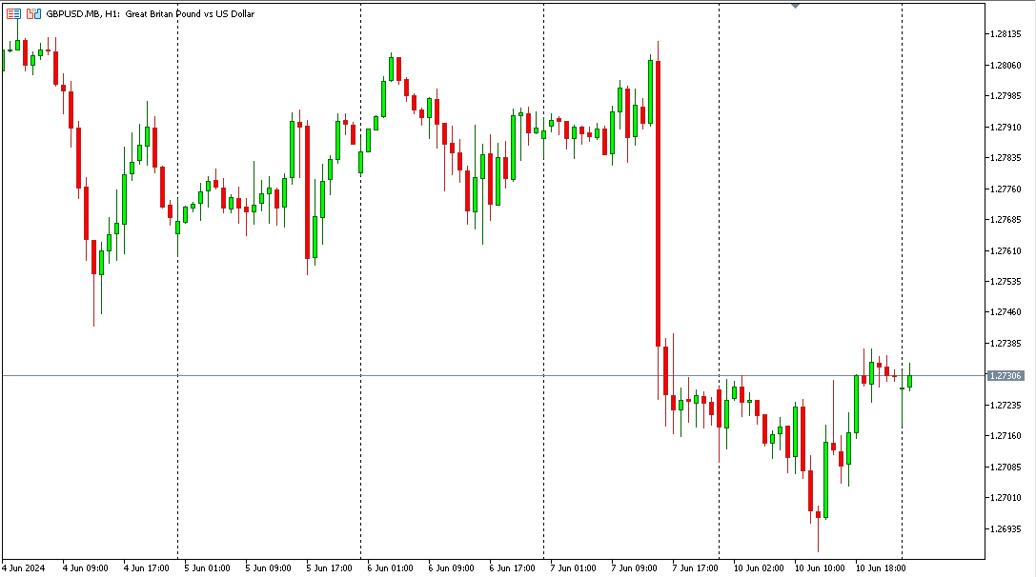This screenshot has width=1036, height=577.
Task: Click the time label 10 Jun 18:00
Action: (880, 567)
